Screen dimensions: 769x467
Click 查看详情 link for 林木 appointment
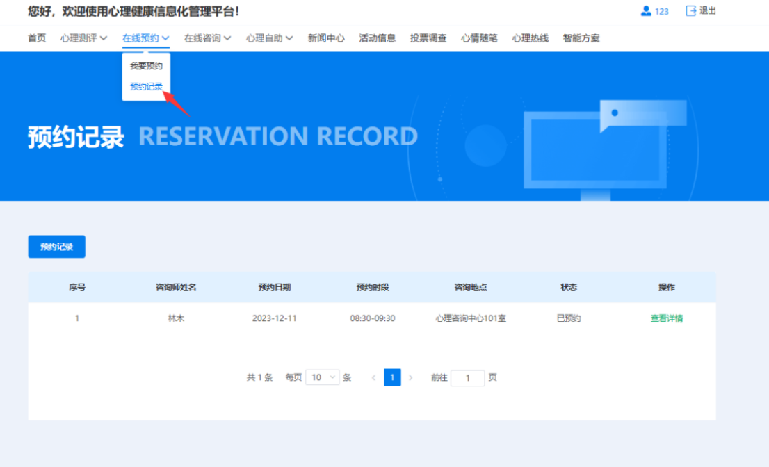coord(666,318)
